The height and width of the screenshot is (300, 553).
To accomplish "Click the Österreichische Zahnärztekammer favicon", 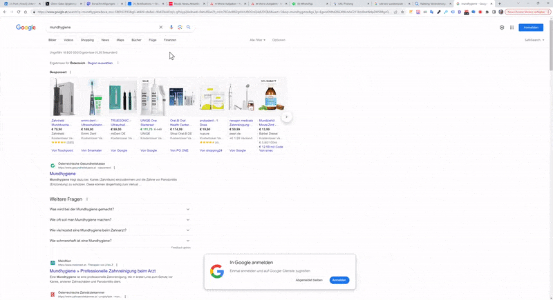I will (x=53, y=294).
